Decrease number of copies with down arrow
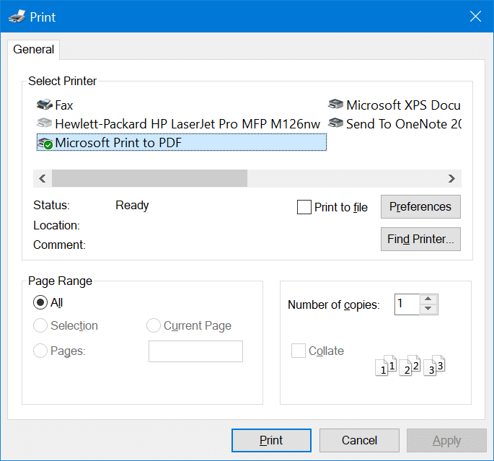The height and width of the screenshot is (461, 494). tap(428, 309)
